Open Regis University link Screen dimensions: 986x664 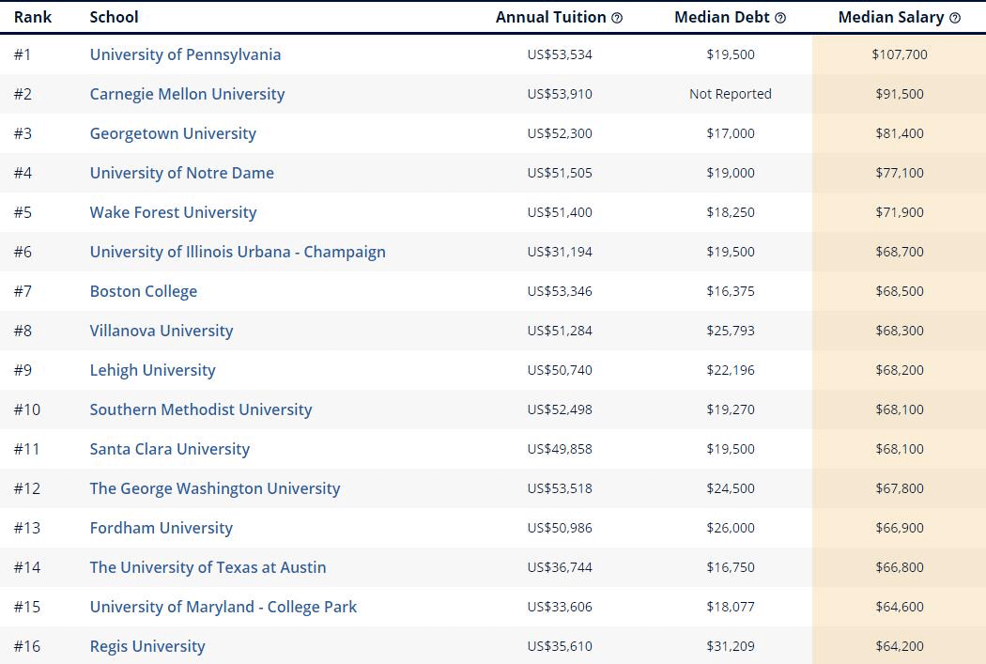click(147, 646)
